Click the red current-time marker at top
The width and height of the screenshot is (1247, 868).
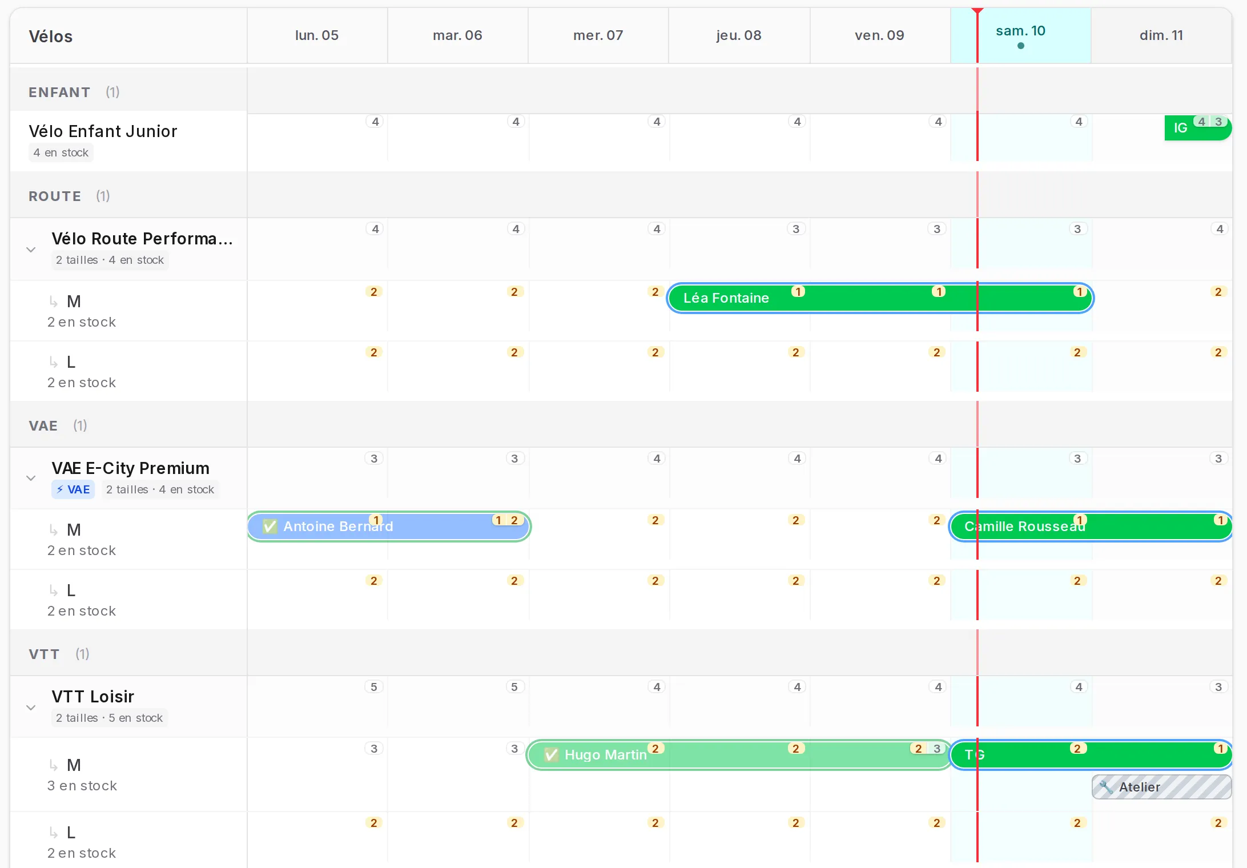pyautogui.click(x=978, y=11)
